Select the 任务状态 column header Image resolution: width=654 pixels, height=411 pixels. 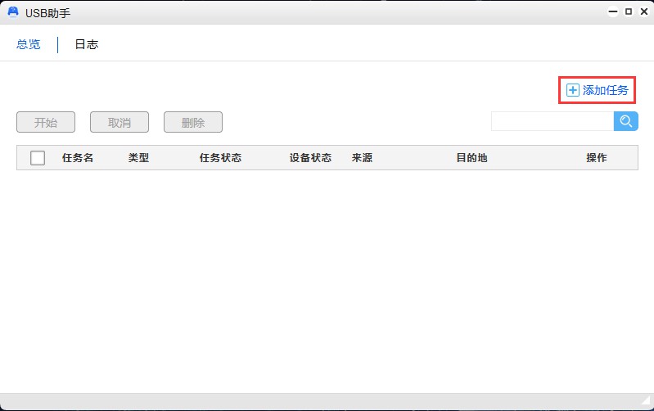[x=220, y=158]
